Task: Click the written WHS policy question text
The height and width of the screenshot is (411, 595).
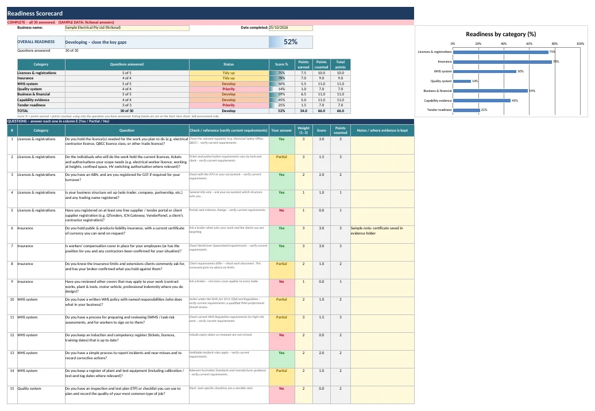Action: [x=123, y=302]
